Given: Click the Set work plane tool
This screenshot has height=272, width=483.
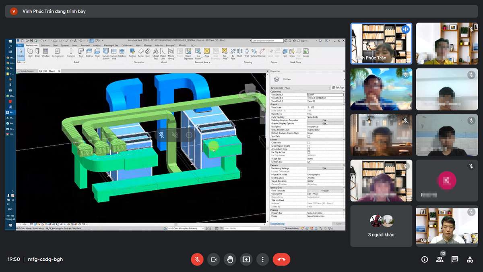Looking at the screenshot, I should 285,53.
